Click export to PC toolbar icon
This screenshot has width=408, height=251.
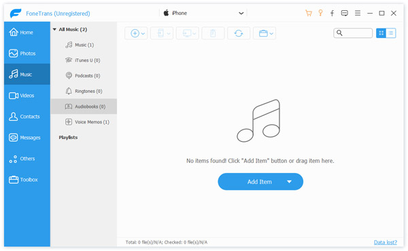pos(186,33)
